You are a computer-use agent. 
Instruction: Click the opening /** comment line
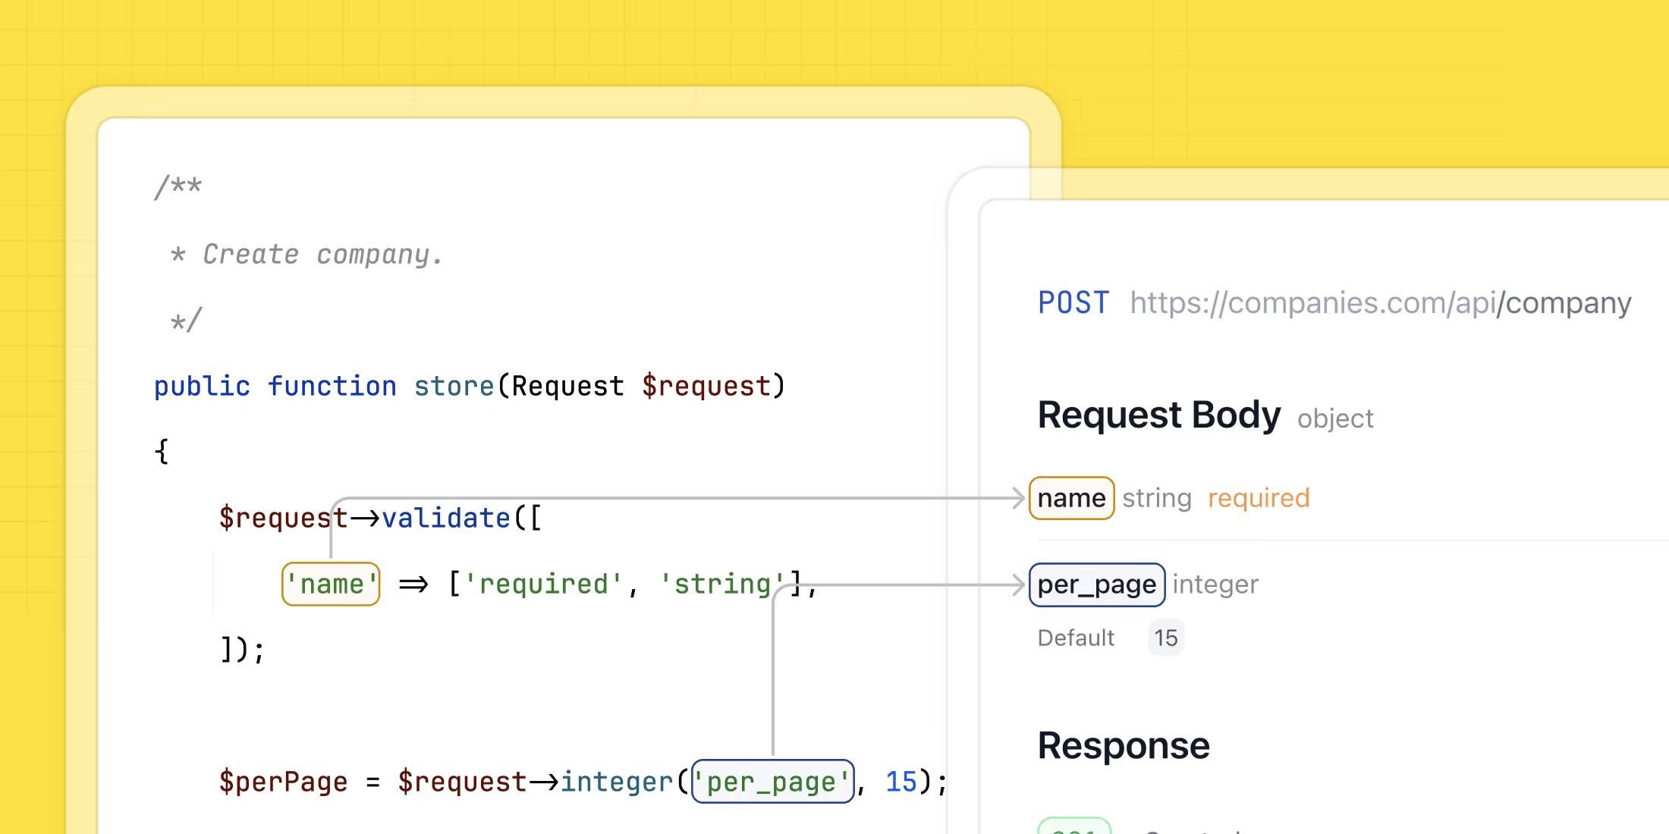click(x=178, y=187)
